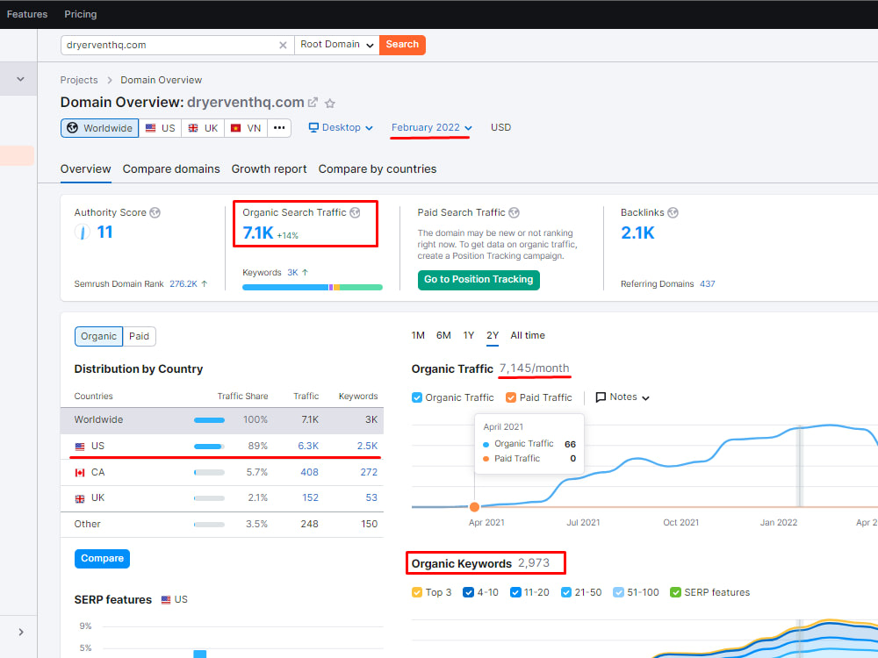Screen dimensions: 878x658
Task: Click the US flag in distribution table
Action: point(80,447)
